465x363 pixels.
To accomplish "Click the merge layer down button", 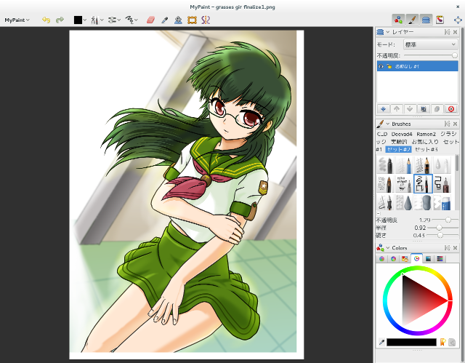I will [437, 109].
